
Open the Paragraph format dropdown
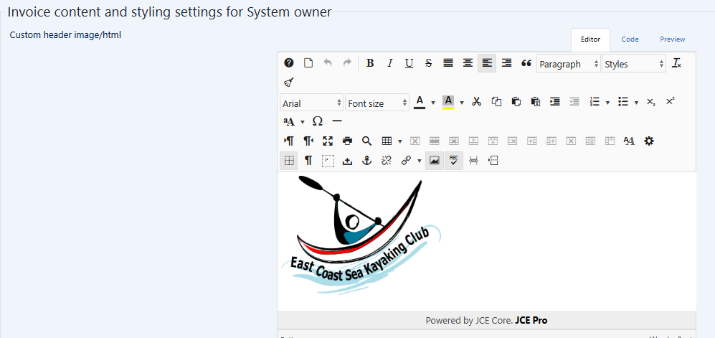coord(569,64)
